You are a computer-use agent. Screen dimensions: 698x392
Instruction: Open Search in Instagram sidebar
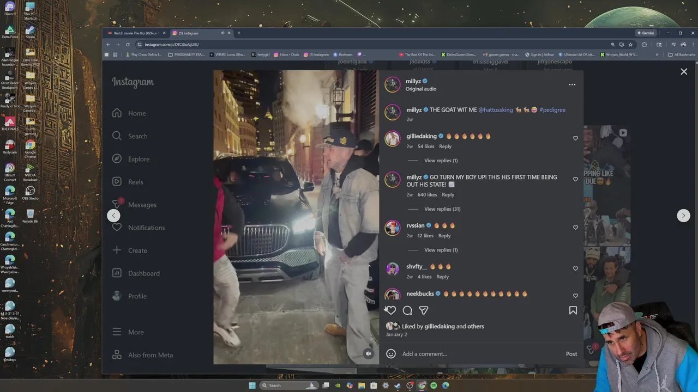coord(130,136)
